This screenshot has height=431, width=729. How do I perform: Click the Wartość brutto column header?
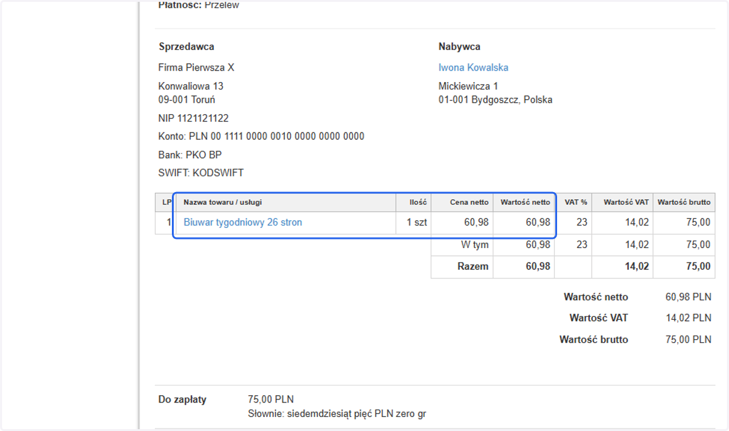(x=684, y=202)
